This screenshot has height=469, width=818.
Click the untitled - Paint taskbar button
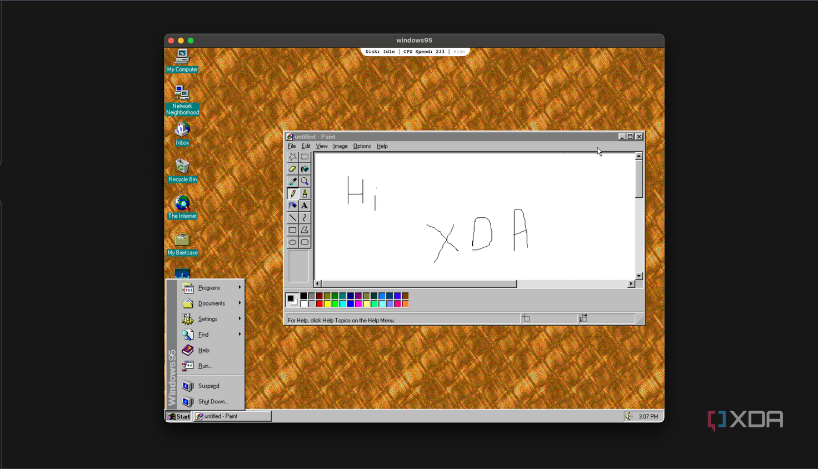(232, 416)
